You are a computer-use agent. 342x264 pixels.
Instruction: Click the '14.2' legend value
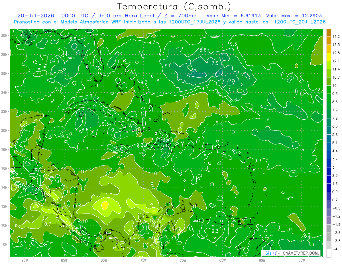pos(336,36)
